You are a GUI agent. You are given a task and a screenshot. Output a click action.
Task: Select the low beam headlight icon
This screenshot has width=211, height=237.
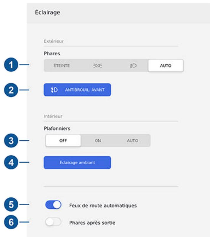[133, 66]
